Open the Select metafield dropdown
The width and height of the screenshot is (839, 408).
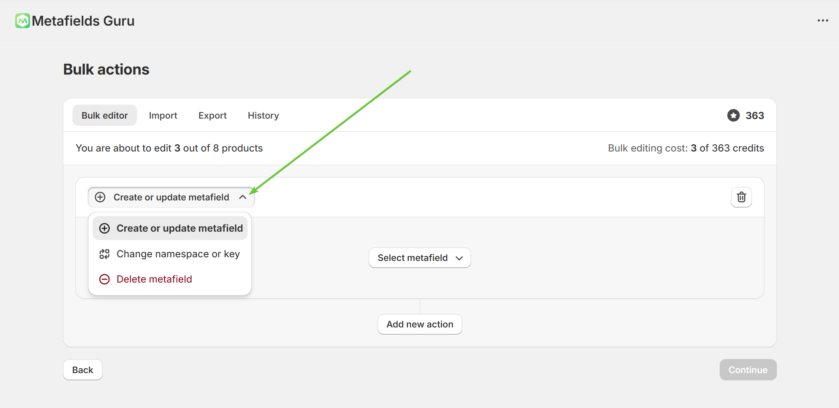coord(412,258)
